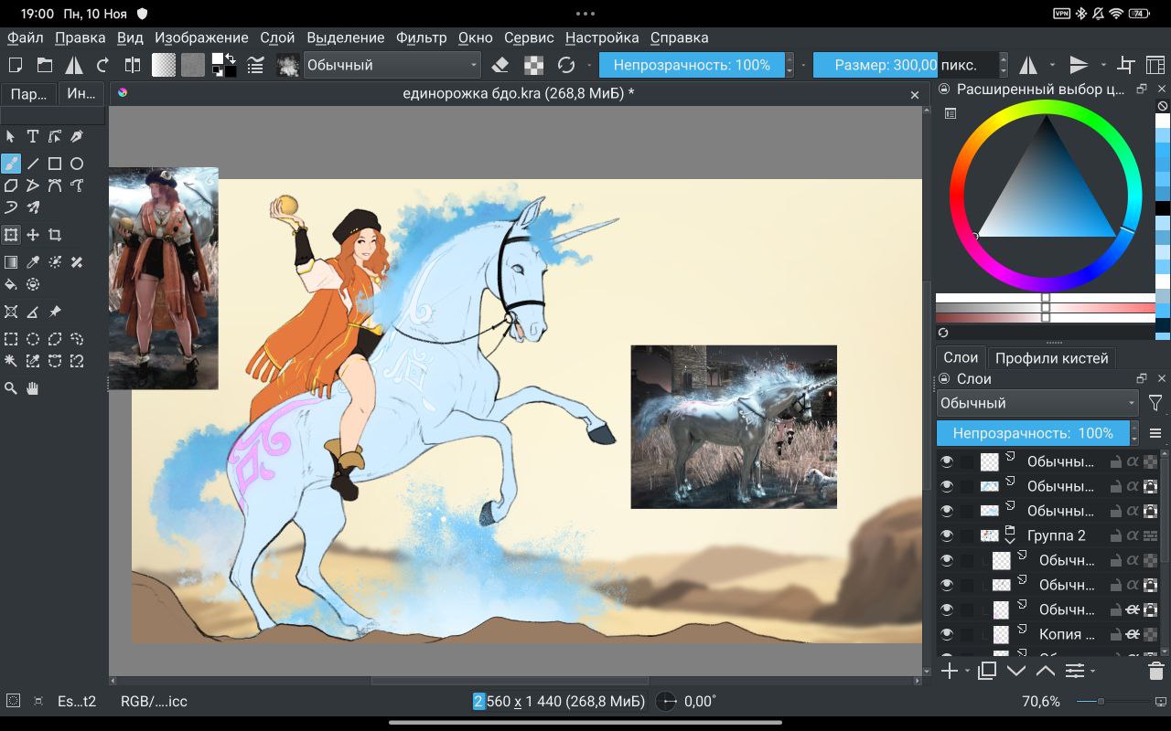Select the Ellipse shape tool

(77, 164)
